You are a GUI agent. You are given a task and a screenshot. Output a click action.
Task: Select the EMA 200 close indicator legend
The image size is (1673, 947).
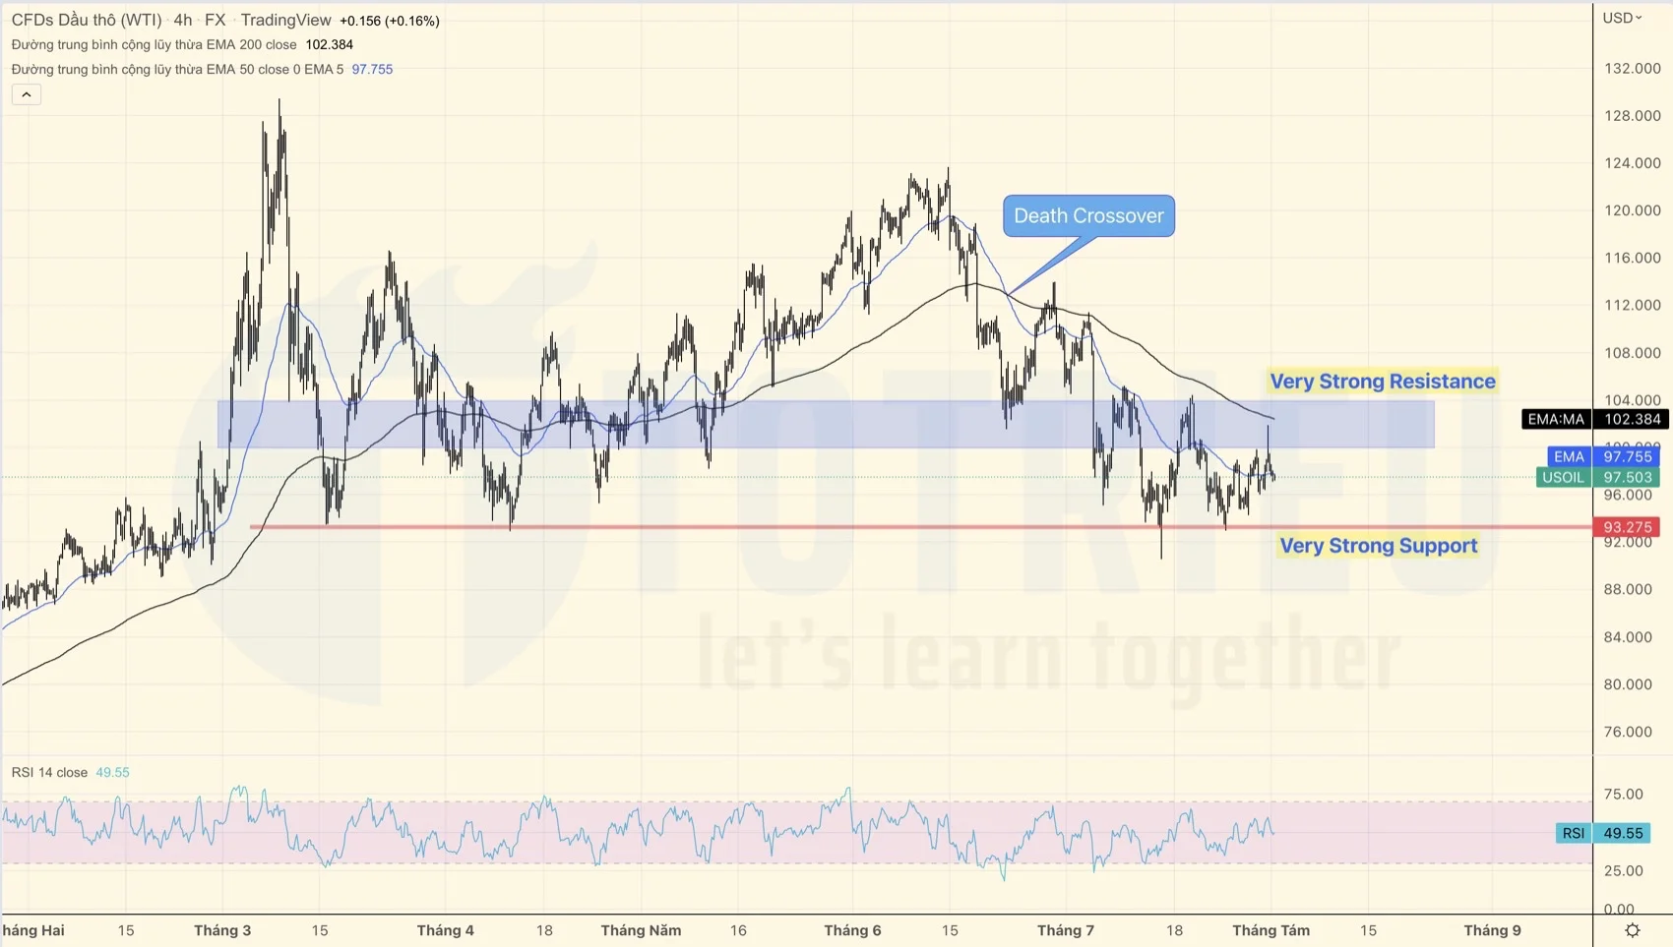point(154,44)
